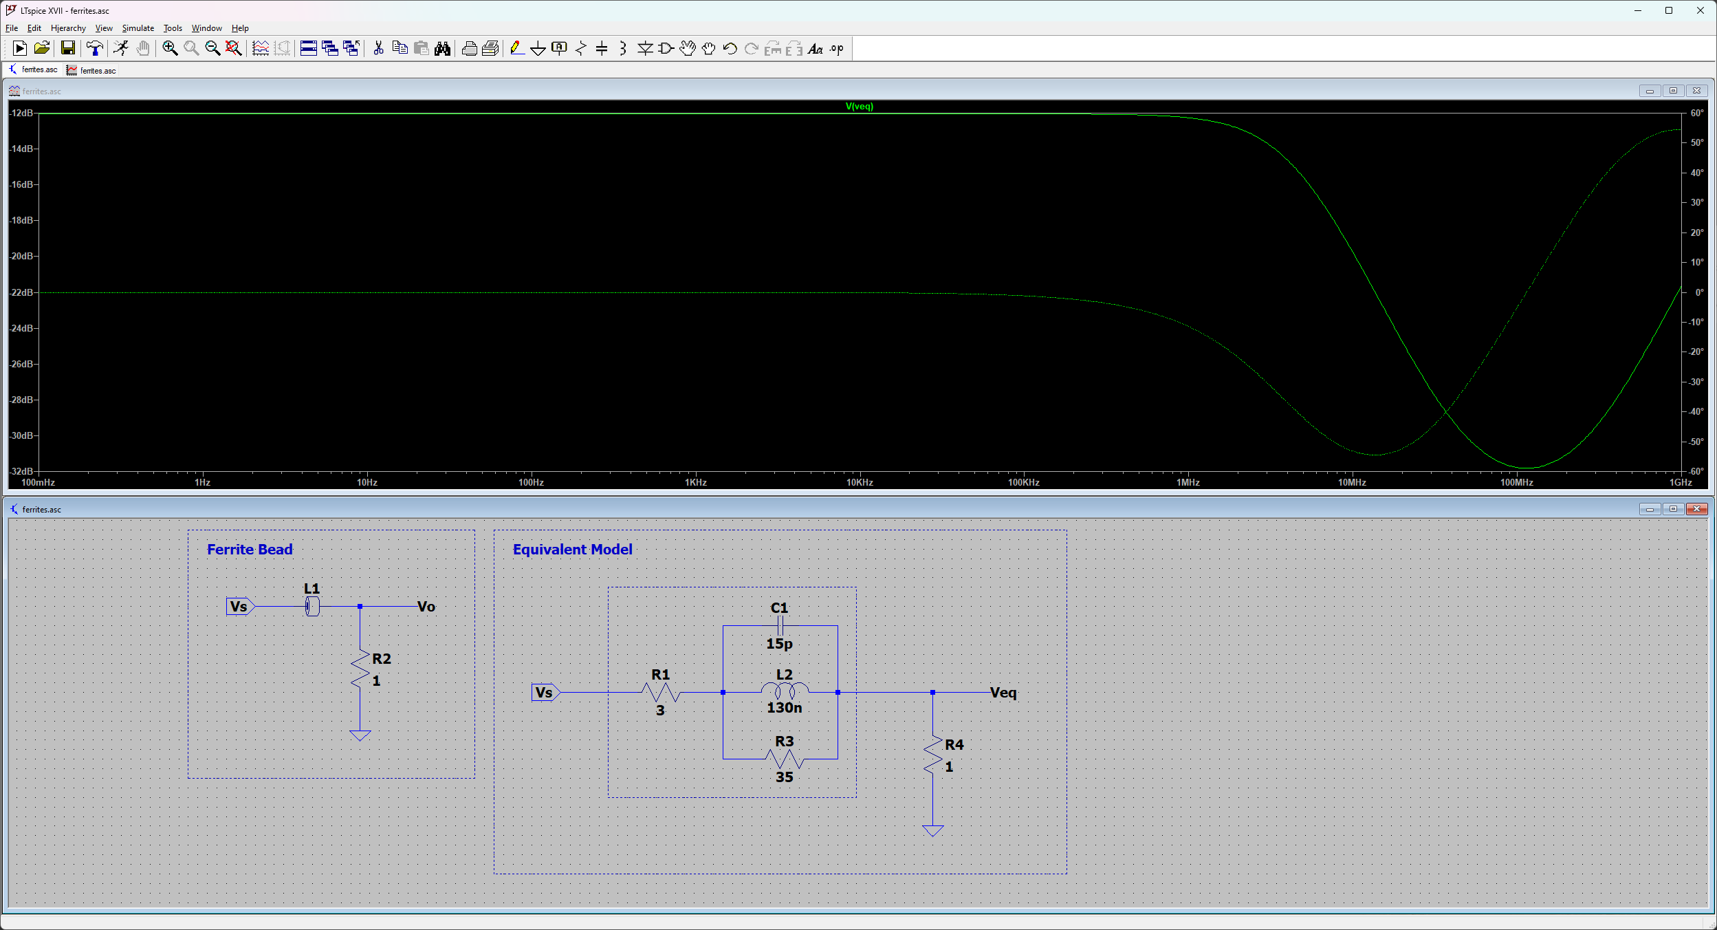Click the Open file folder icon
The height and width of the screenshot is (930, 1717).
[41, 48]
